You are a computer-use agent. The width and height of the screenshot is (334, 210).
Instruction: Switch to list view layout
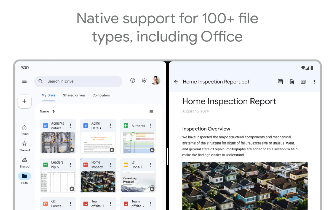click(x=151, y=111)
